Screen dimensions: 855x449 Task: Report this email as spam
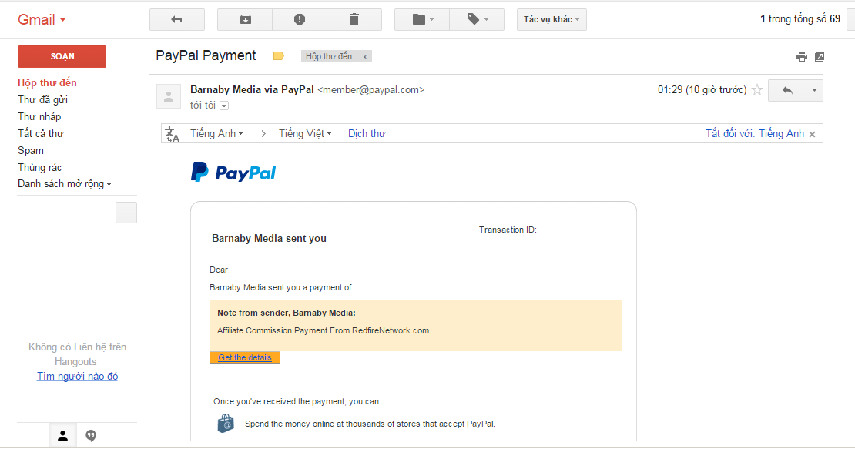[300, 19]
